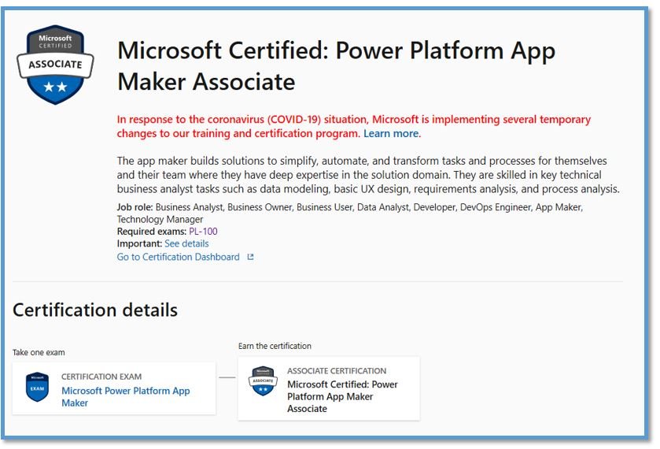
Task: Click the red COVID-19 notice text
Action: coord(353,127)
